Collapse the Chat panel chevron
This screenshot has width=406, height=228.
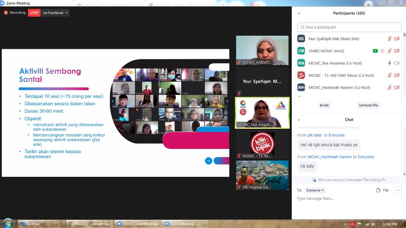[x=299, y=120]
